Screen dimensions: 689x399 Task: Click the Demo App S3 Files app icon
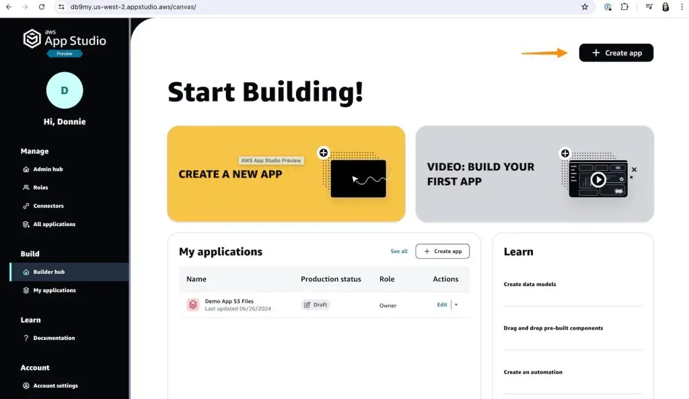(193, 305)
